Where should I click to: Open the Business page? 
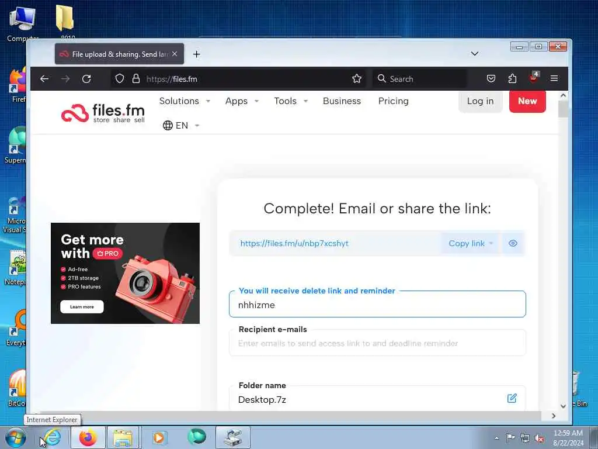[x=342, y=101]
